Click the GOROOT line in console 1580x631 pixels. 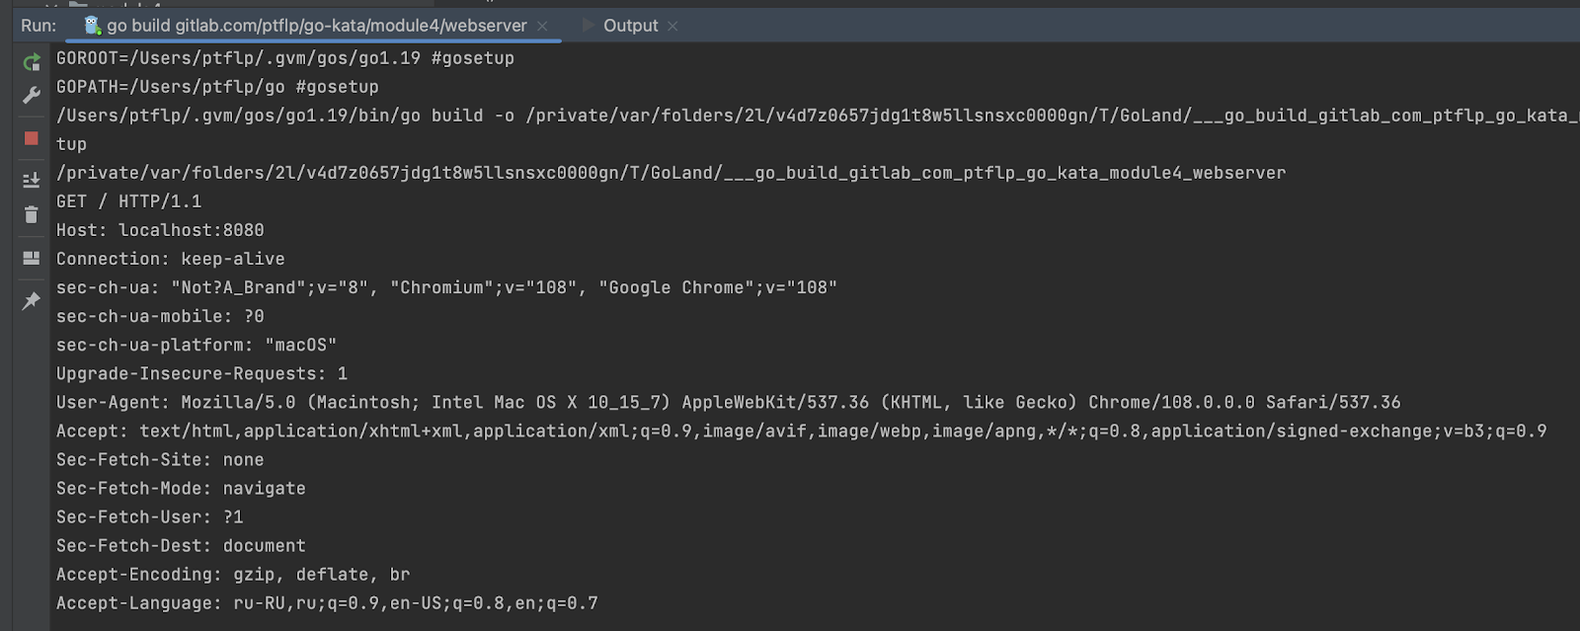284,58
